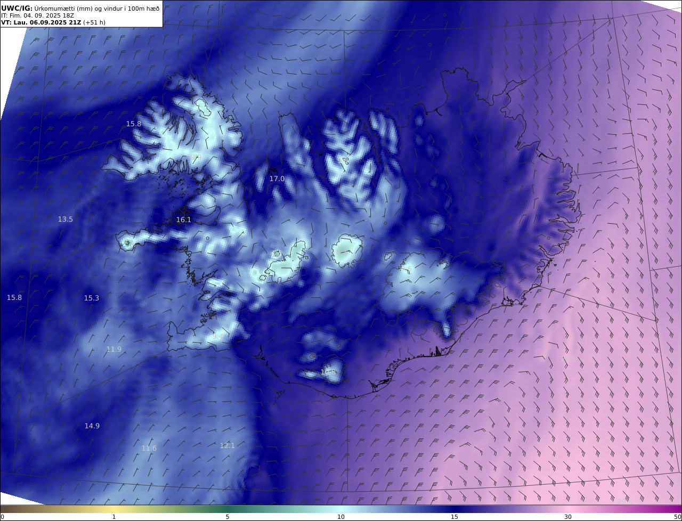Click the 12.1 value label on the map

[x=228, y=445]
